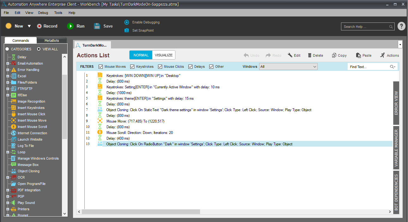This screenshot has height=222, width=408.
Task: Open the BOT DEPENDENCIES side panel
Action: tap(396, 192)
